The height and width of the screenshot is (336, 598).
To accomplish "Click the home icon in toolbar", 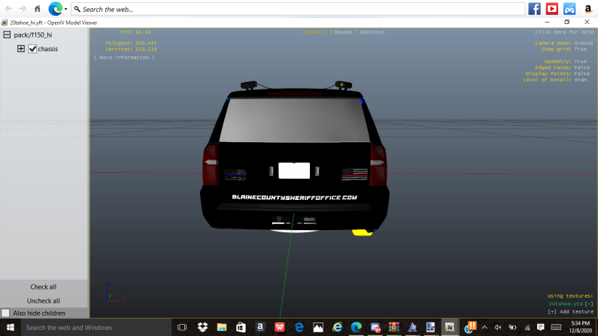I will 38,9.
